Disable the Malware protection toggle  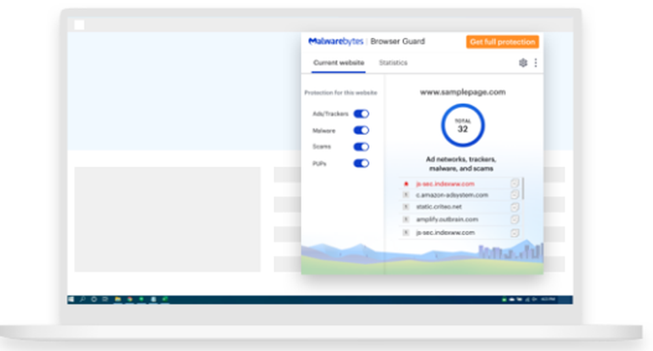pyautogui.click(x=361, y=130)
